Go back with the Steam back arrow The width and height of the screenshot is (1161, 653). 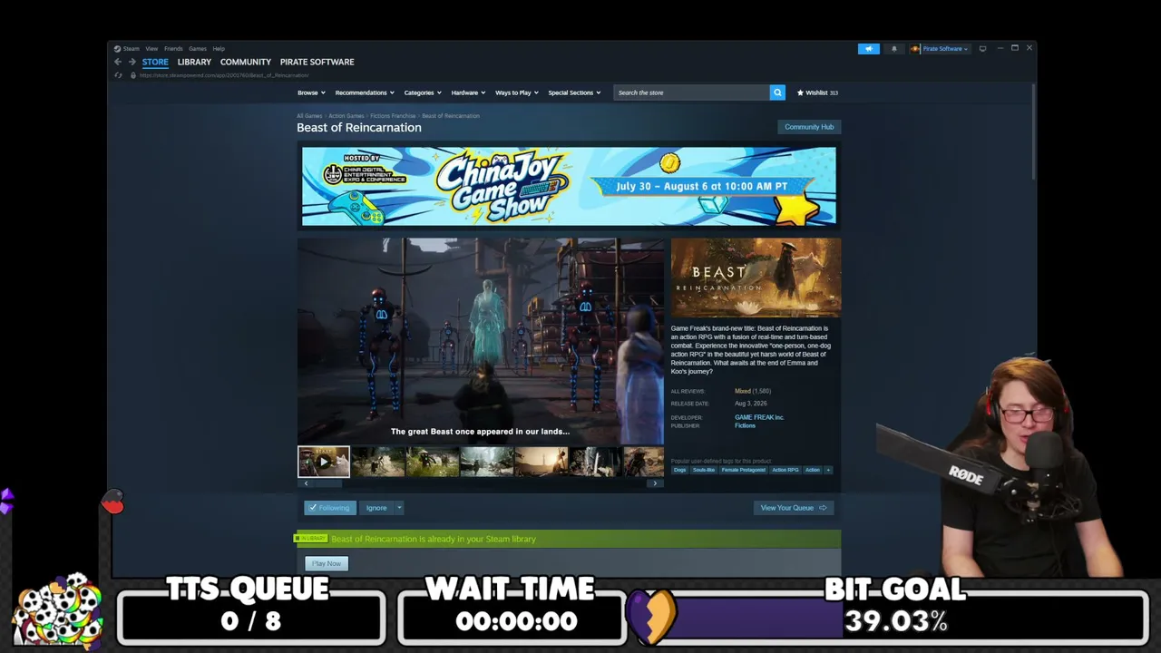tap(118, 62)
